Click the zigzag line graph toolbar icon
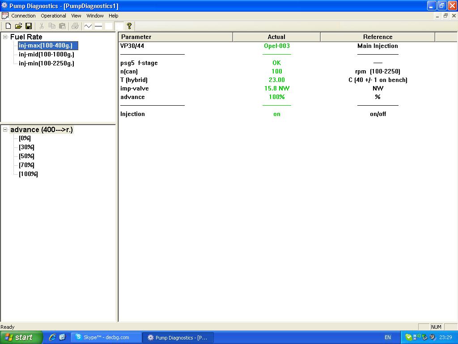The image size is (458, 344). tap(88, 26)
